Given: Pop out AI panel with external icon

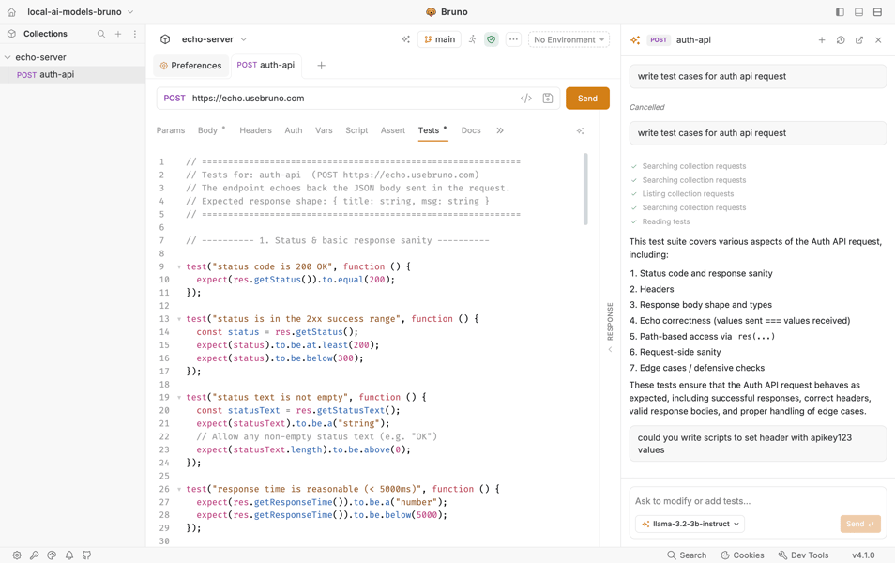Looking at the screenshot, I should 859,40.
